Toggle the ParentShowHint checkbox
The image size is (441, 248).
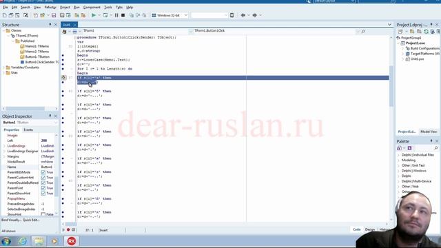[x=43, y=193]
